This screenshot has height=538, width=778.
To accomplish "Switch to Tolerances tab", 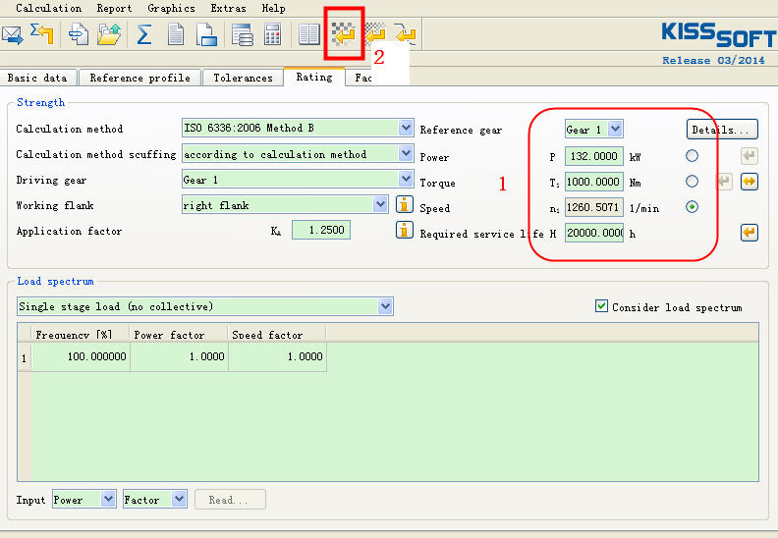I will point(244,78).
